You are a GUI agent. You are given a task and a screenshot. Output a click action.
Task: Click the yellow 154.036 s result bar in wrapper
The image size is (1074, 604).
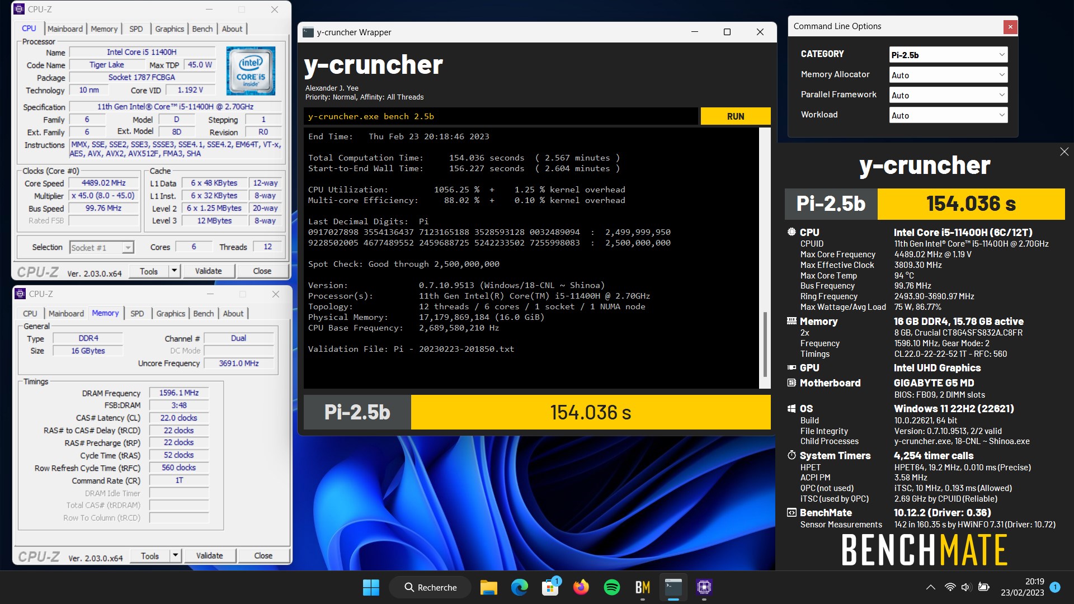point(591,412)
